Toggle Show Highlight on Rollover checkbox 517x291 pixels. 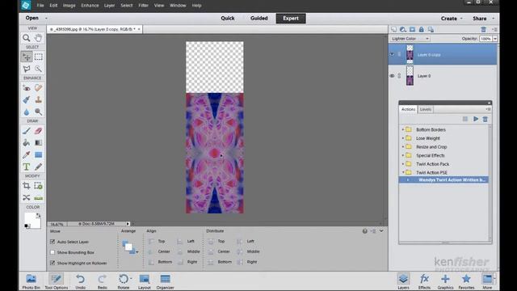(x=53, y=263)
